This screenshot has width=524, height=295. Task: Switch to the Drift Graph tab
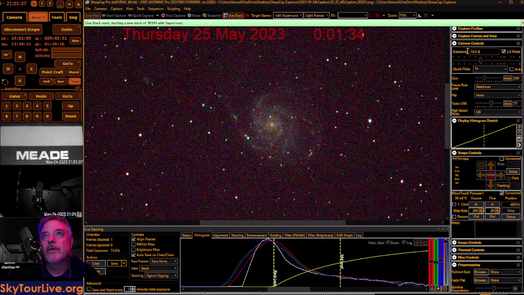point(344,236)
